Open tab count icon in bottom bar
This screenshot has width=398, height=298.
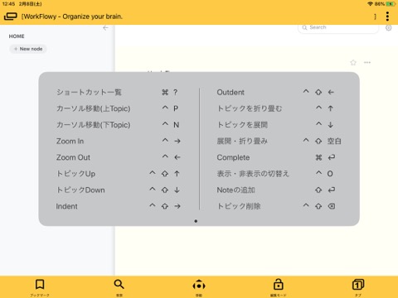pos(358,285)
